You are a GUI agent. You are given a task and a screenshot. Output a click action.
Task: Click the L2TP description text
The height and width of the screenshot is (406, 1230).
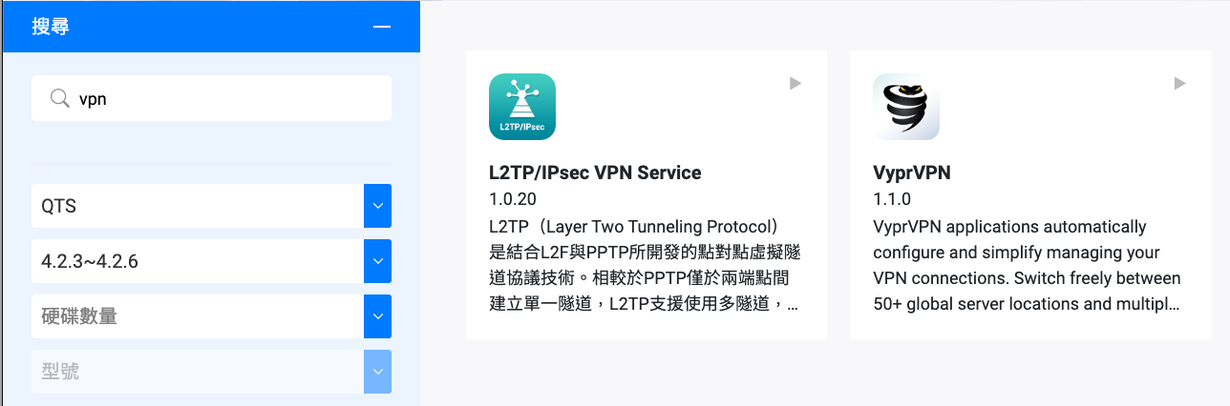646,266
